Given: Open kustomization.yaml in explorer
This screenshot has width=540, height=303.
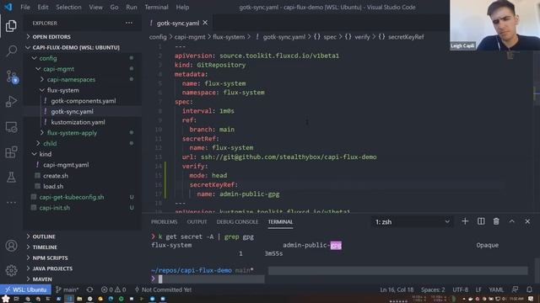Looking at the screenshot, I should 78,122.
